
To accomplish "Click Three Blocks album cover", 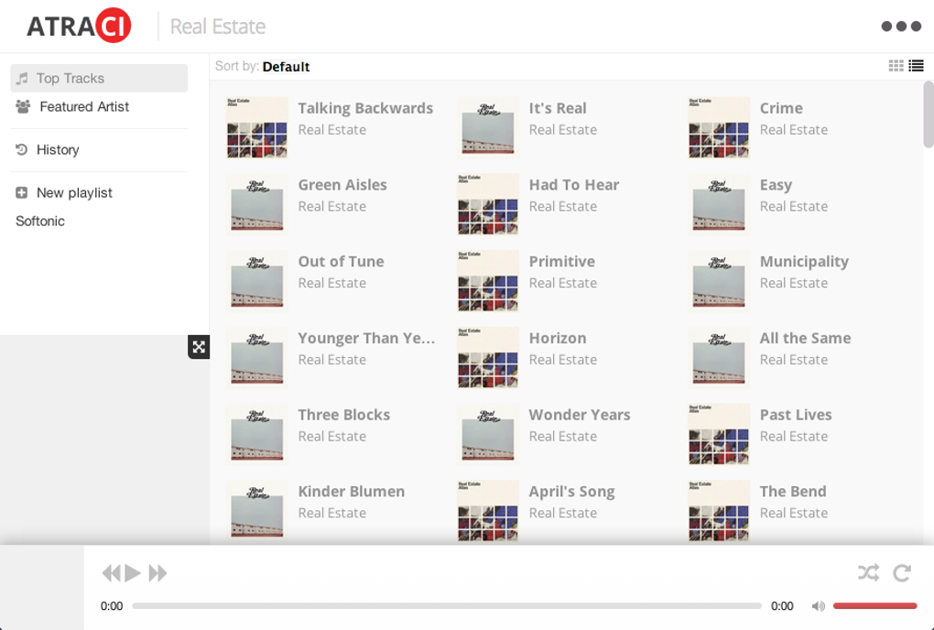I will tap(256, 434).
